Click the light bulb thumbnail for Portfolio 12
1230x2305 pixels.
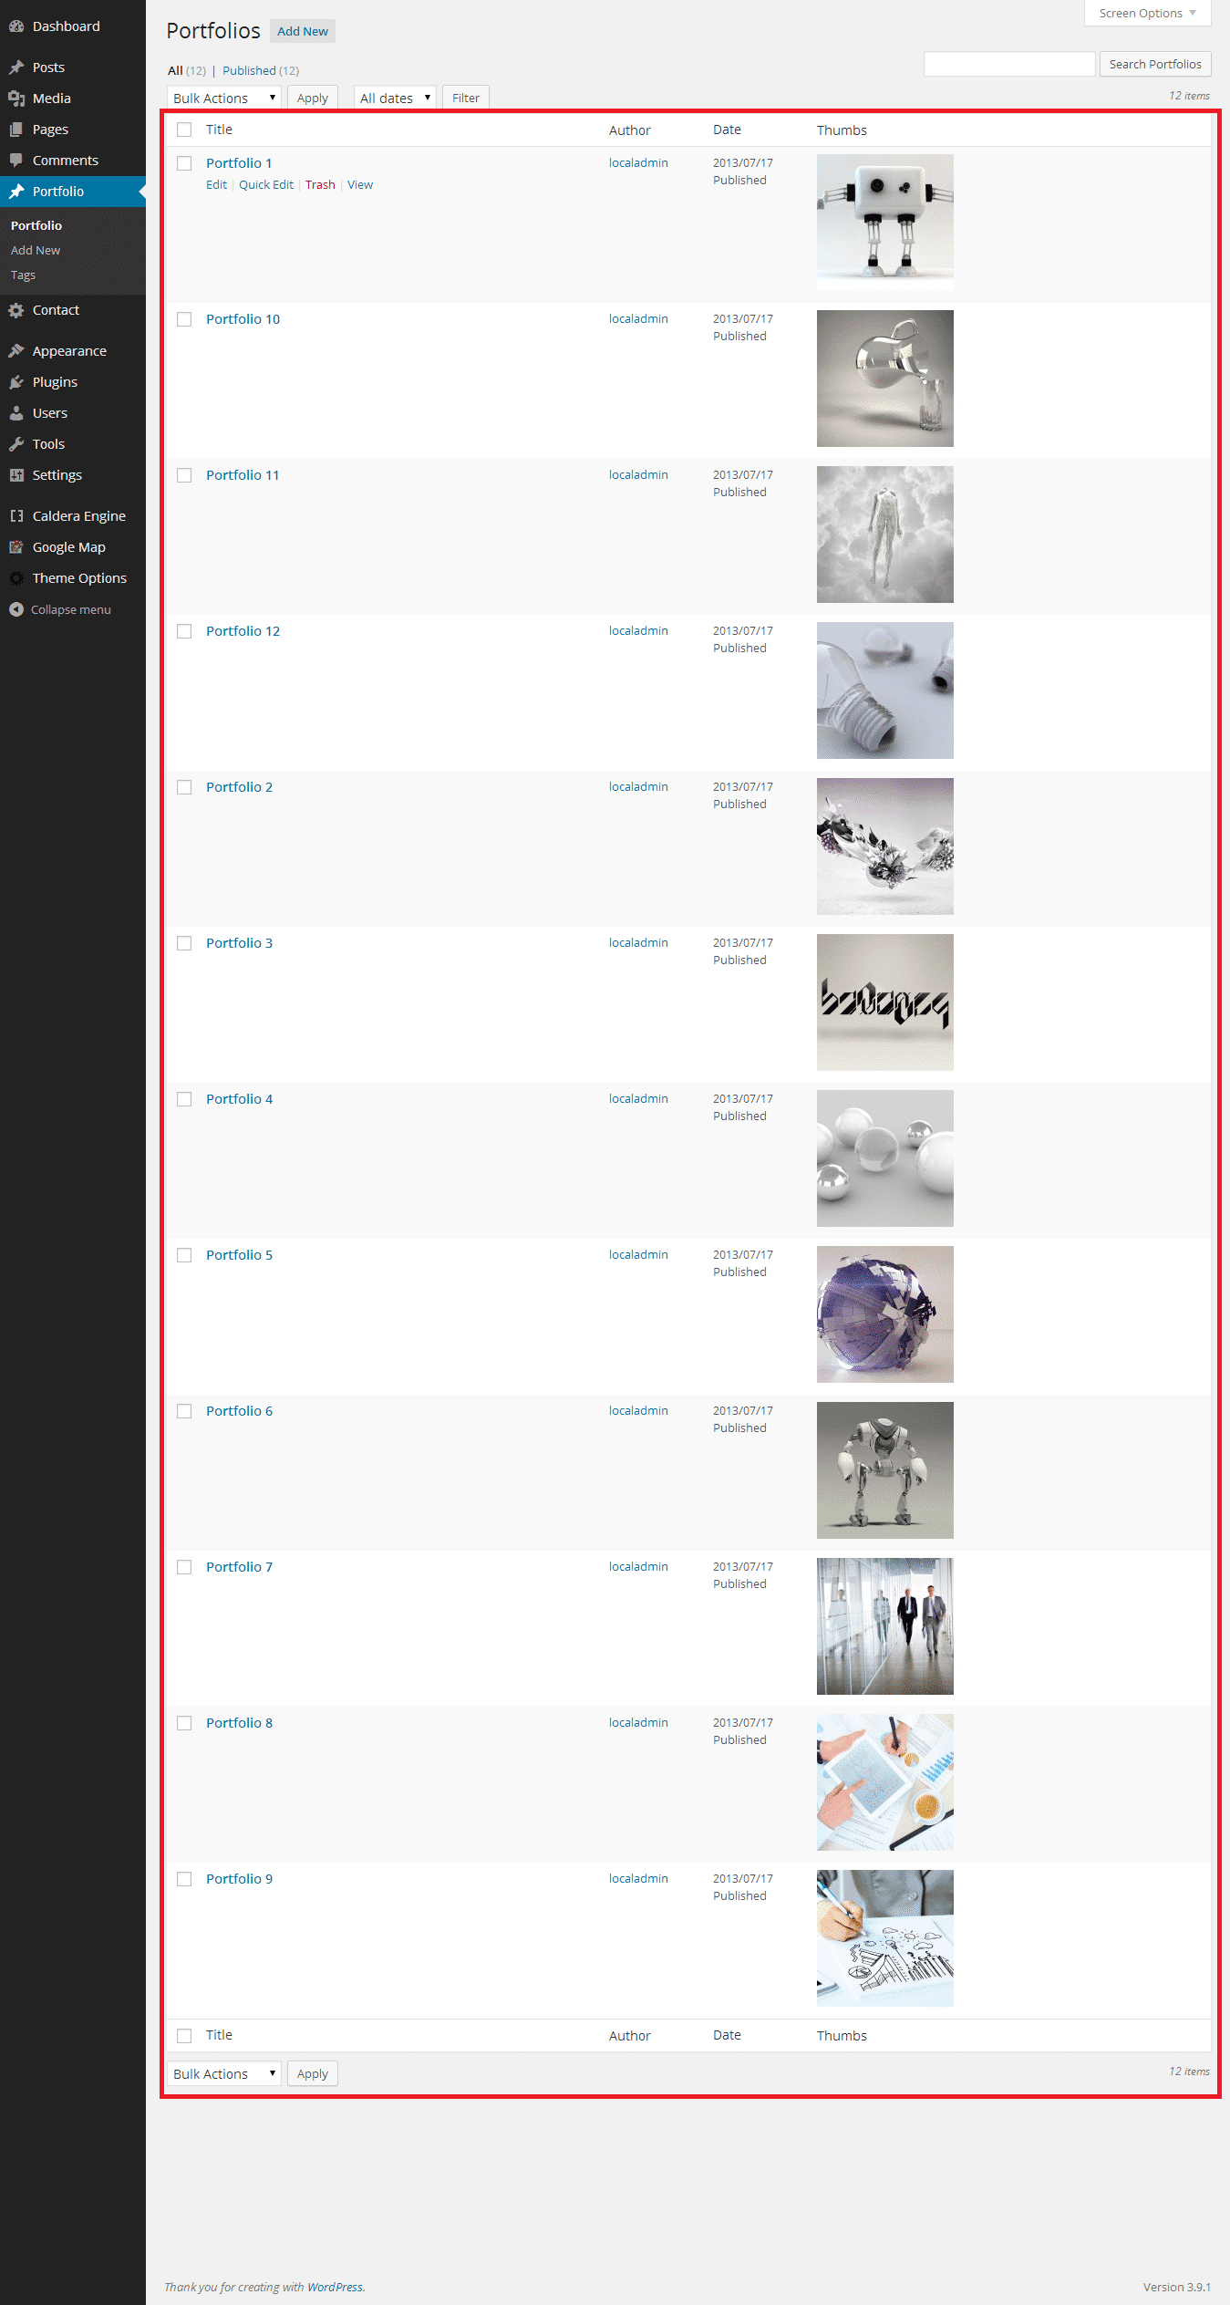tap(885, 690)
